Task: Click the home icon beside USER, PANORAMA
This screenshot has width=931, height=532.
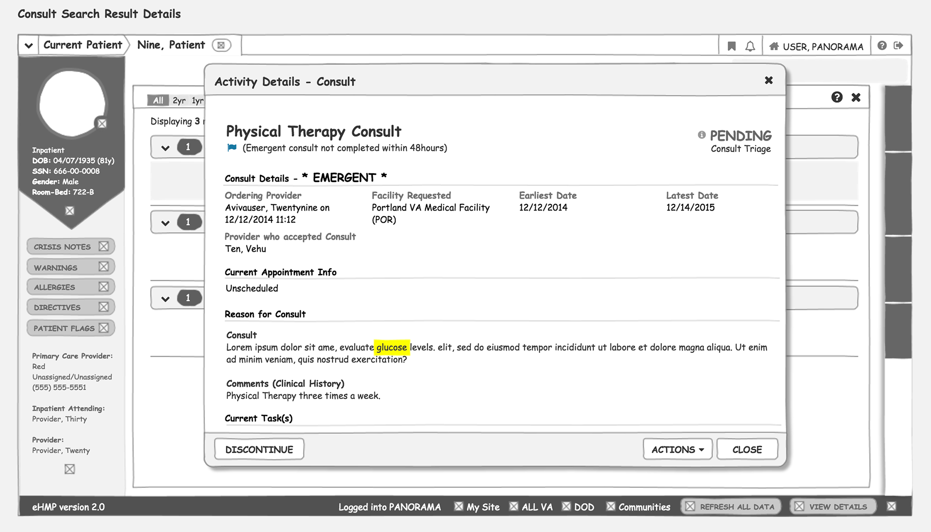Action: point(774,46)
